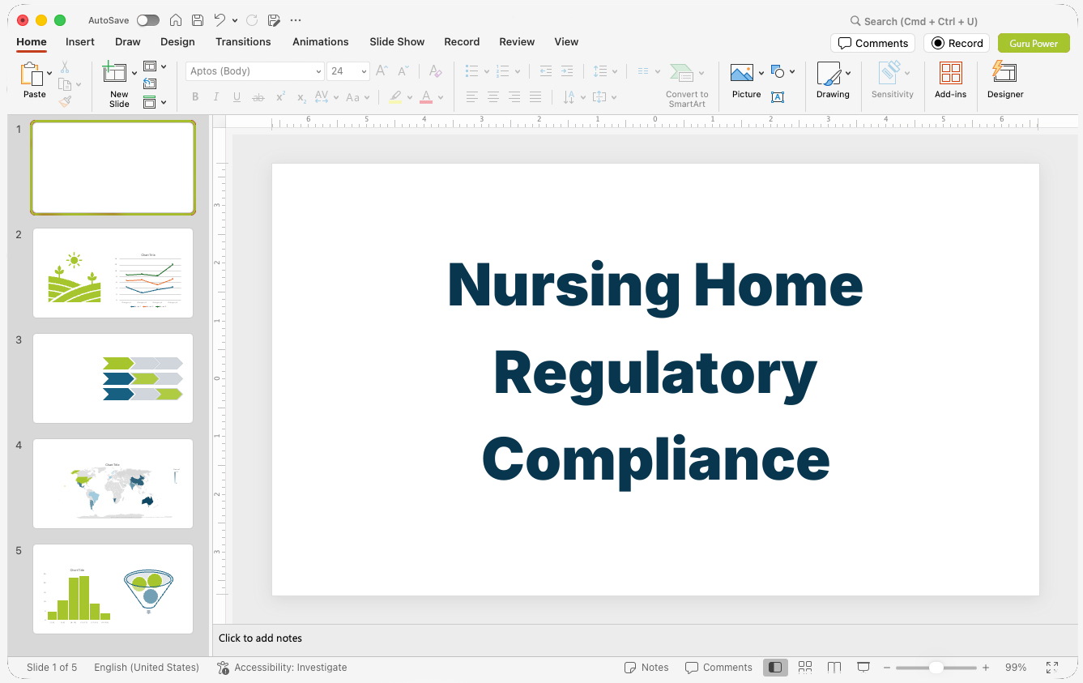Toggle Underline formatting
This screenshot has height=683, width=1083.
[237, 97]
